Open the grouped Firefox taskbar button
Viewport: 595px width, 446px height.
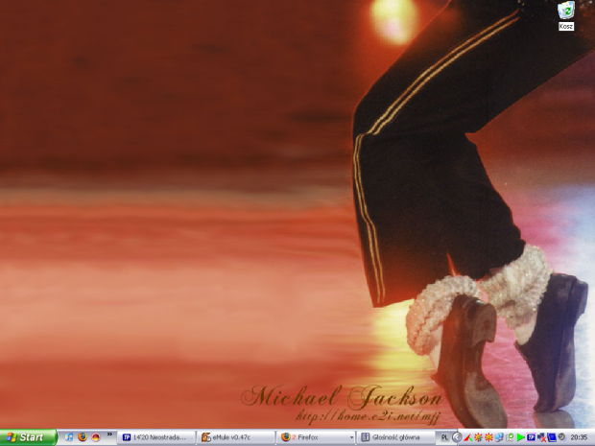click(315, 437)
